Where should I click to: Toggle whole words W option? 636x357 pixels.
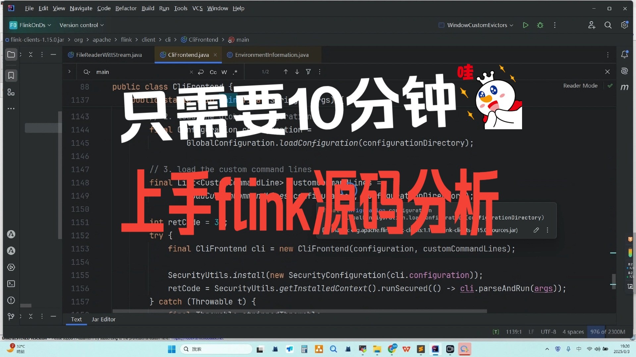pos(224,72)
